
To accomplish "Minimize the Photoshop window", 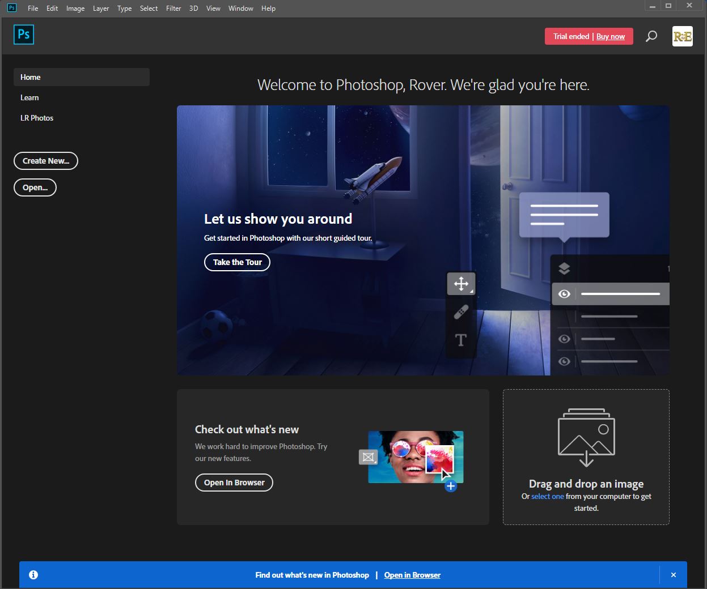I will tap(653, 6).
